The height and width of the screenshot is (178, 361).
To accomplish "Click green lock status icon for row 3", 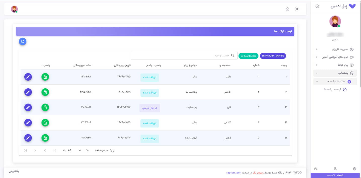I will [x=45, y=107].
